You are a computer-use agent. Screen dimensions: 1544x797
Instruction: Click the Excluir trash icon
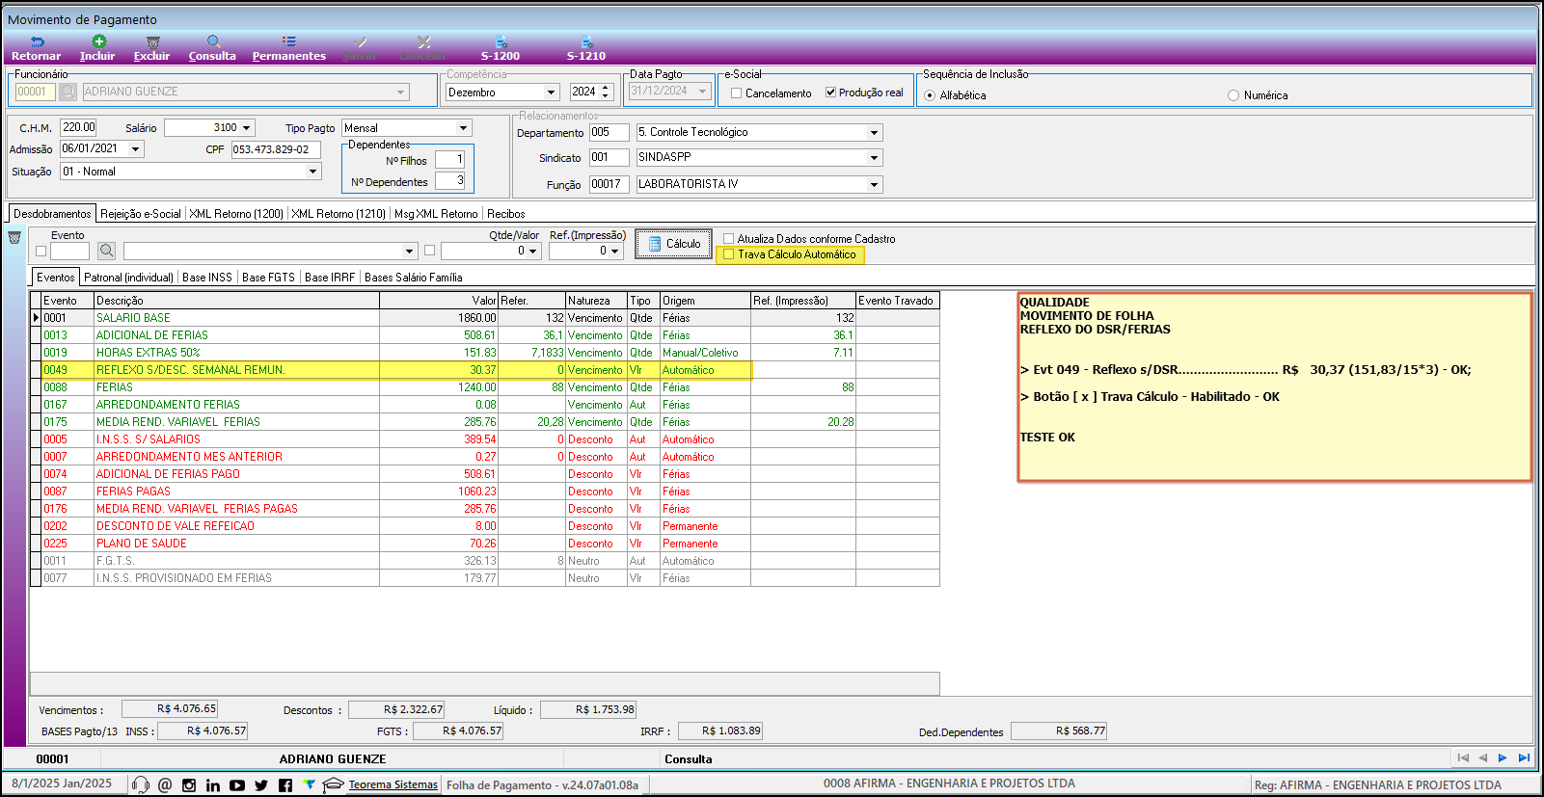[152, 41]
